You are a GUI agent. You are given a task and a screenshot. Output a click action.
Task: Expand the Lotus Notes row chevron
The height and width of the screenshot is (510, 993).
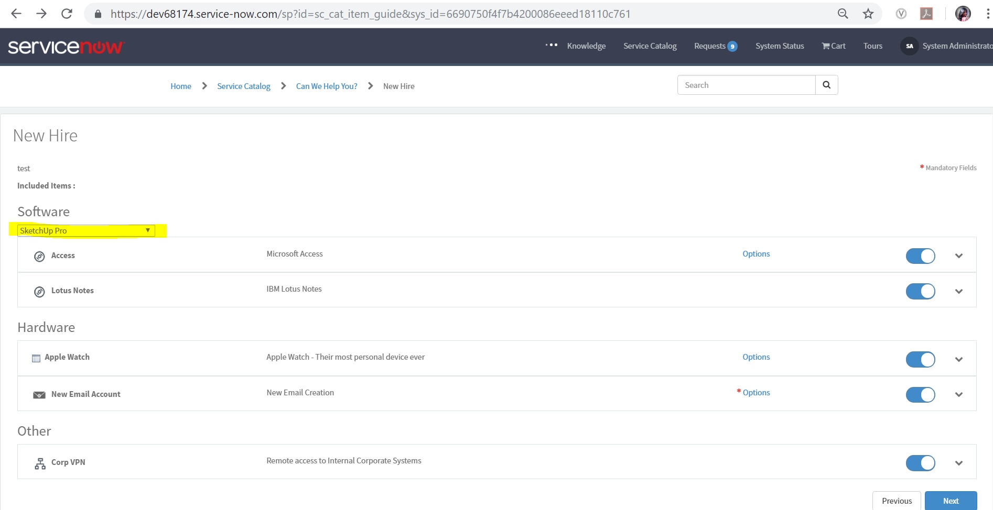[x=959, y=292]
